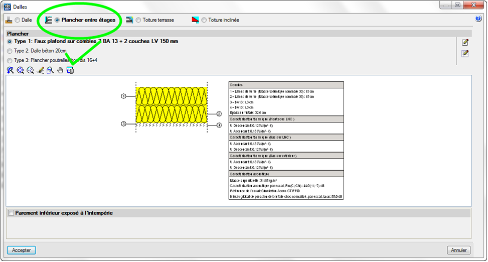Choose the Toiture terrasse radio button
This screenshot has width=488, height=262.
pos(138,20)
